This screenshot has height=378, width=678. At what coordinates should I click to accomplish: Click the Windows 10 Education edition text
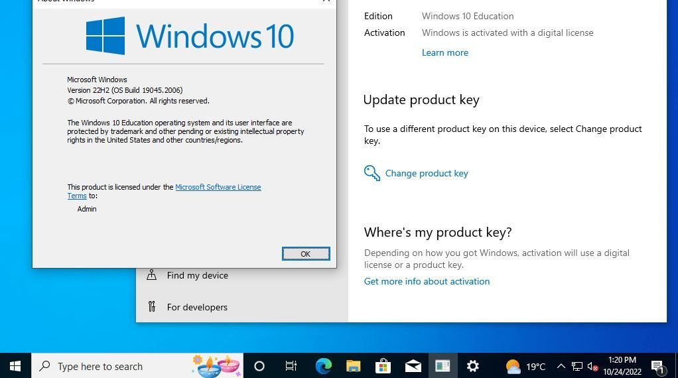click(468, 16)
